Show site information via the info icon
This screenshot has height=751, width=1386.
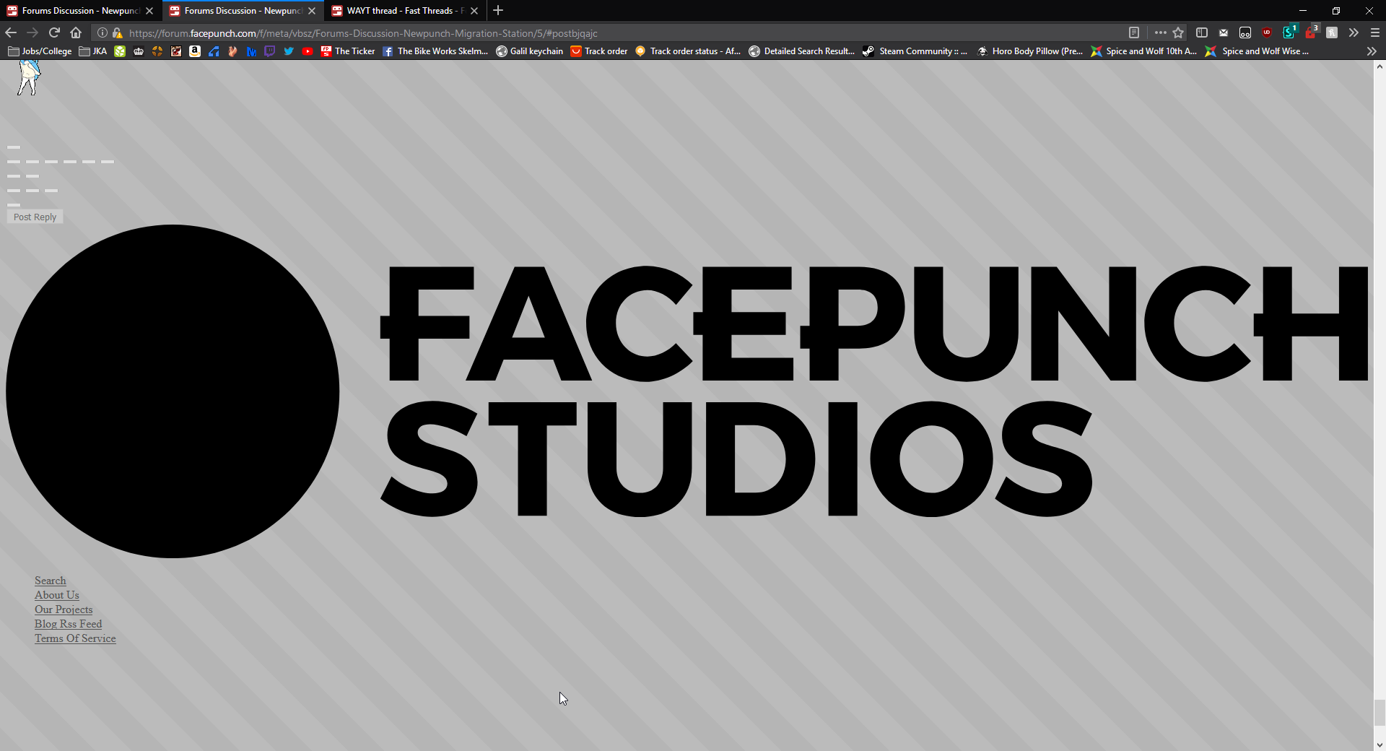click(x=103, y=32)
